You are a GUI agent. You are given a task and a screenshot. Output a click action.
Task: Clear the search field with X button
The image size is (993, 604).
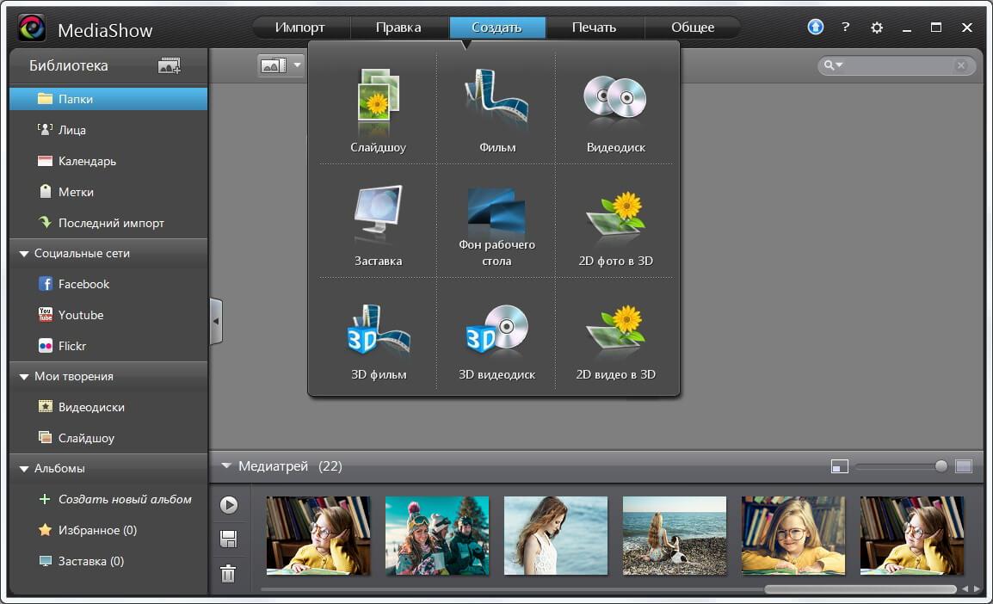point(961,65)
